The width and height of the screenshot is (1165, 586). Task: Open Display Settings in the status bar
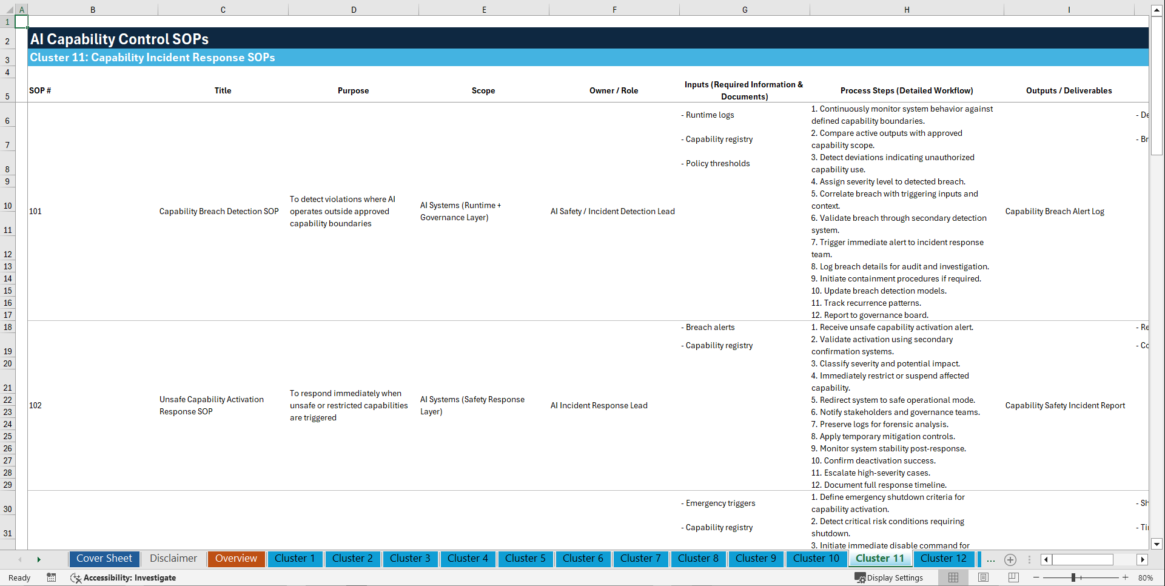[889, 578]
